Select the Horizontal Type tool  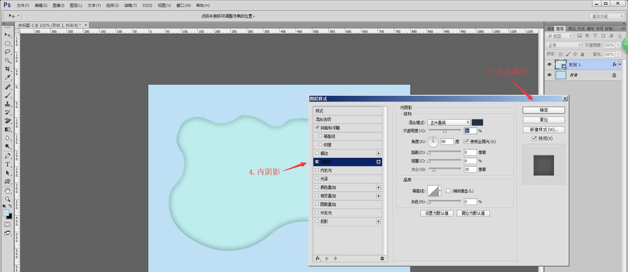(8, 164)
